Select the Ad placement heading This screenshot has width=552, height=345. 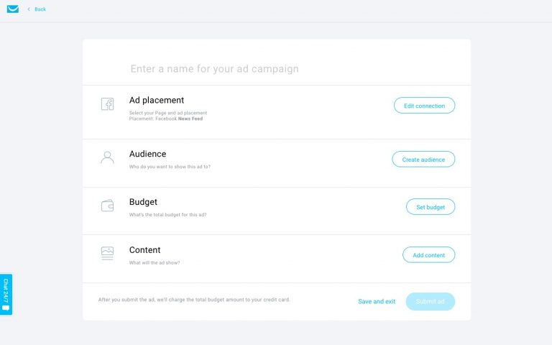point(156,101)
